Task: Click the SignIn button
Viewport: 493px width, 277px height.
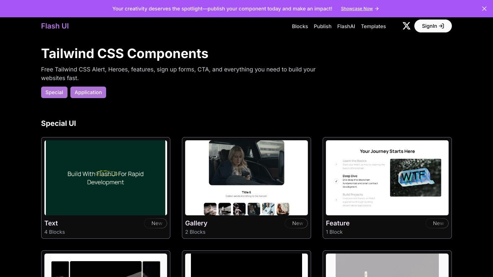Action: pos(433,26)
